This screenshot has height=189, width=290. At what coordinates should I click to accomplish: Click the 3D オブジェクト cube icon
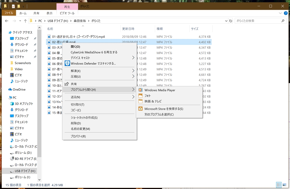[x=12, y=104]
